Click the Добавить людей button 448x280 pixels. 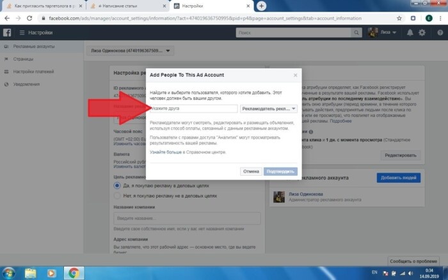tap(398, 178)
